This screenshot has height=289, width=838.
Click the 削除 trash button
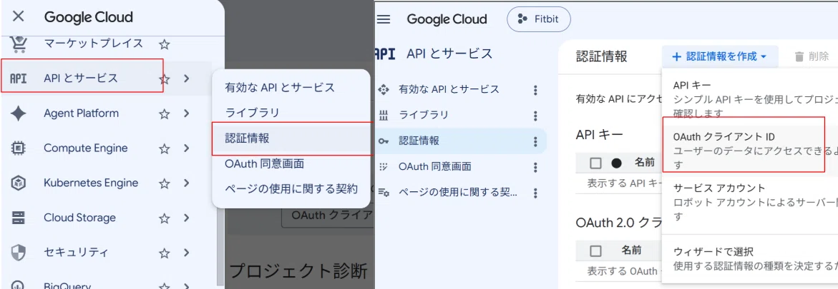(x=812, y=56)
